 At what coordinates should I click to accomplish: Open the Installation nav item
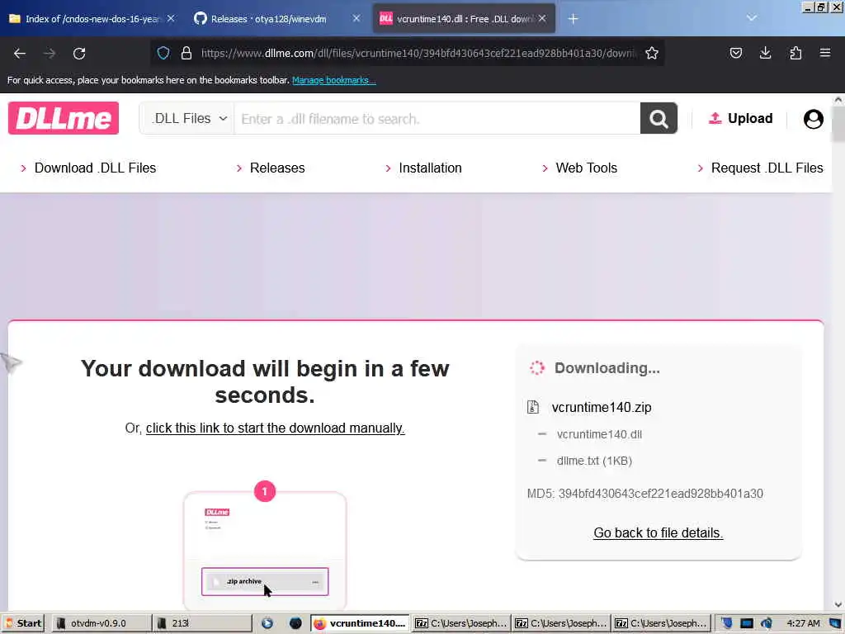(430, 168)
